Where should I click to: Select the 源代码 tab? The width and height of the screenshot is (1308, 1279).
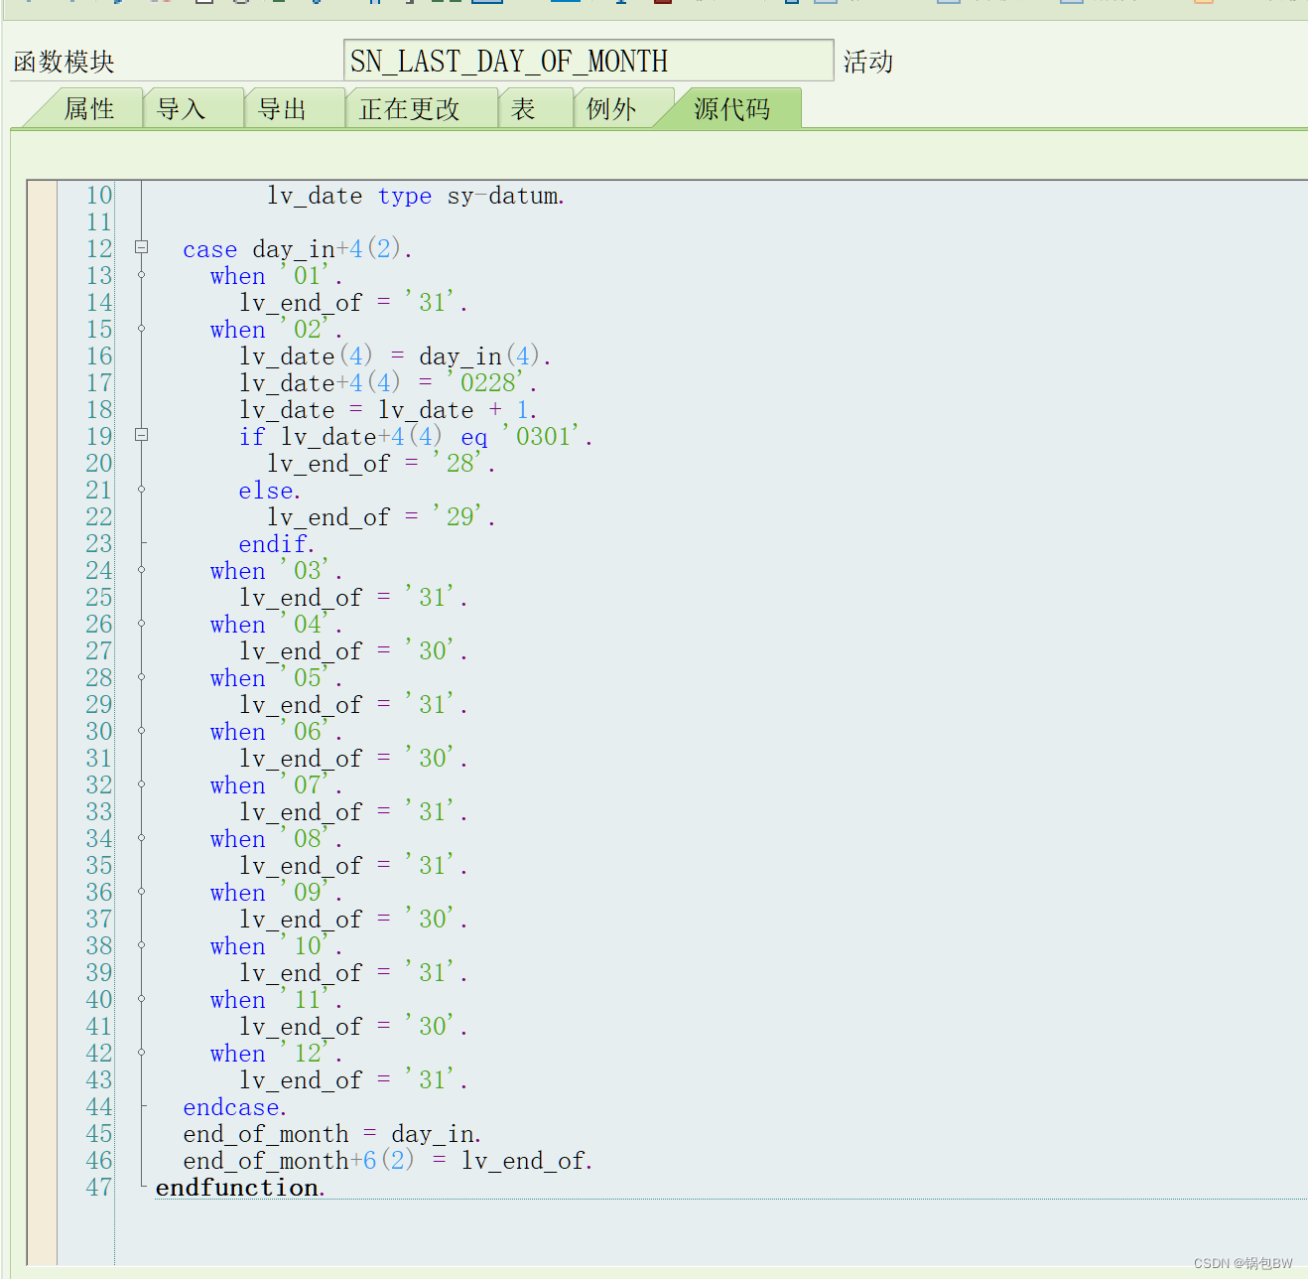tap(732, 108)
